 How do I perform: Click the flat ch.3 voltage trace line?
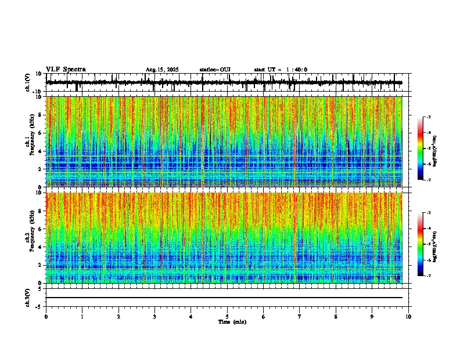224,298
